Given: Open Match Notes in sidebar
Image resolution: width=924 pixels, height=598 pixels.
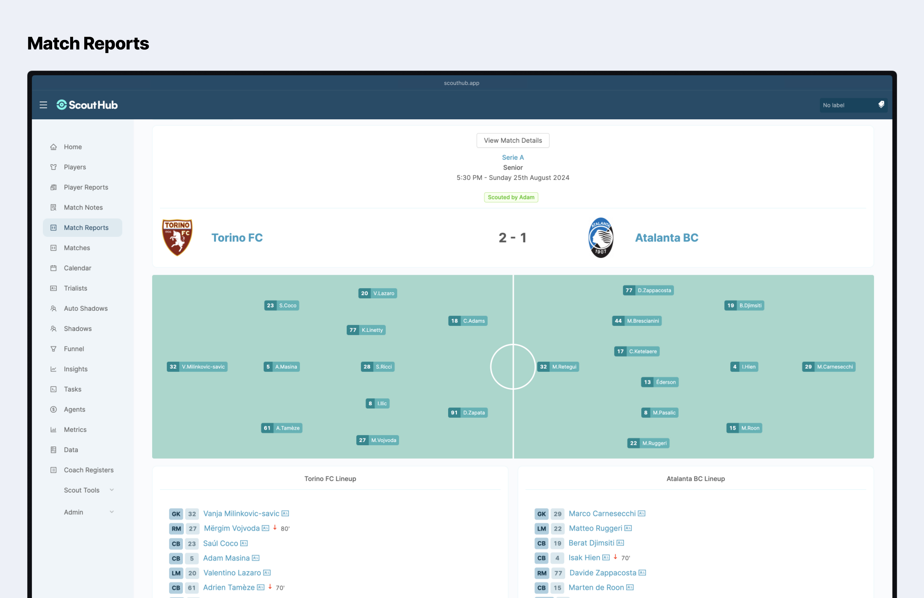Looking at the screenshot, I should pos(83,207).
